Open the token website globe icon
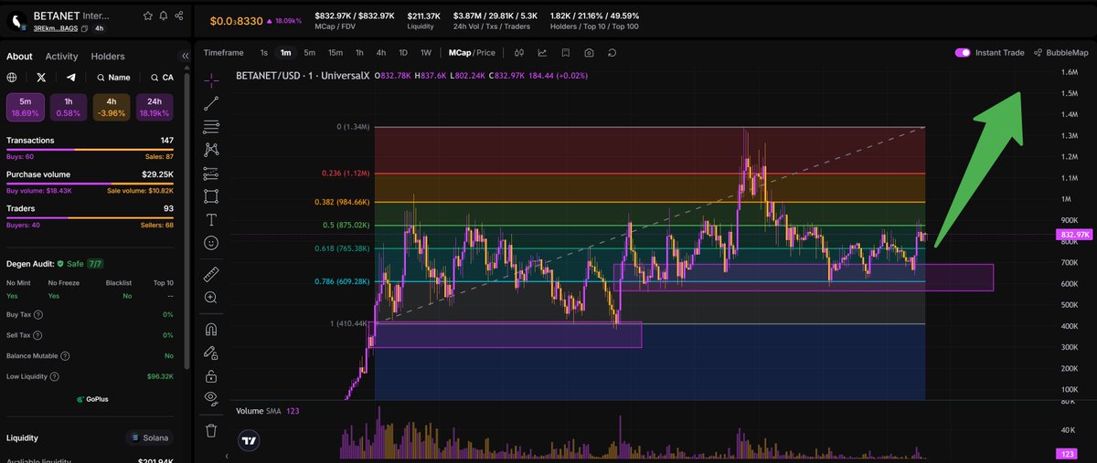Viewport: 1097px width, 463px height. pyautogui.click(x=12, y=78)
